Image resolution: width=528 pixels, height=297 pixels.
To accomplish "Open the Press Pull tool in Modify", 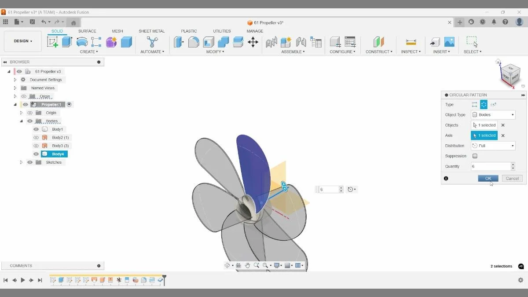I will (178, 41).
